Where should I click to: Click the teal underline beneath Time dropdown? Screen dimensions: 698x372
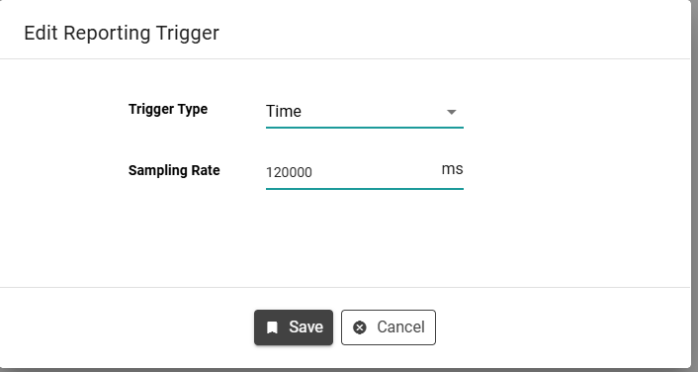pyautogui.click(x=365, y=128)
